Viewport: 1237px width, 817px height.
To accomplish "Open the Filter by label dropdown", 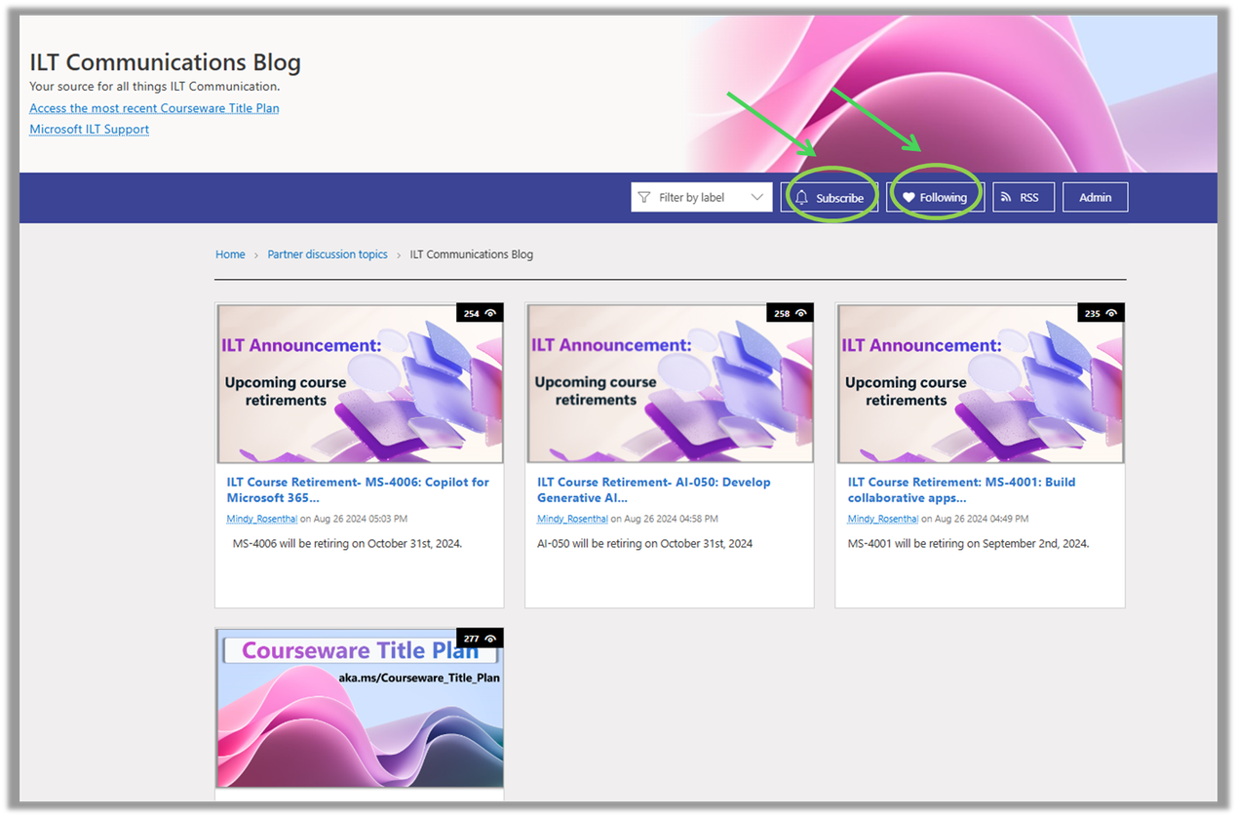I will click(701, 197).
